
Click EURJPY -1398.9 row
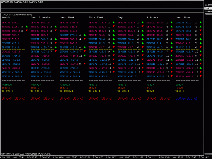tap(70, 77)
